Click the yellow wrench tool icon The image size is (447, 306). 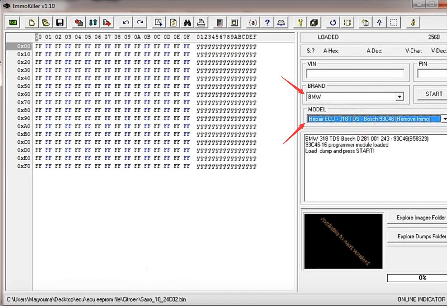(300, 23)
